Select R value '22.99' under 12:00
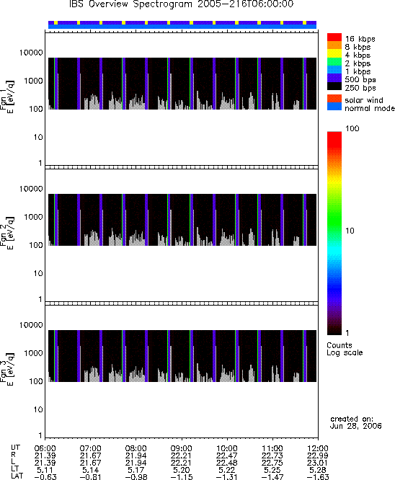Screen dimensions: 395x480 pos(318,455)
